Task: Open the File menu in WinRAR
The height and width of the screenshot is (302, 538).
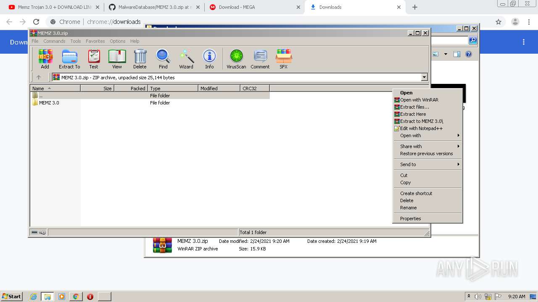Action: coord(35,41)
